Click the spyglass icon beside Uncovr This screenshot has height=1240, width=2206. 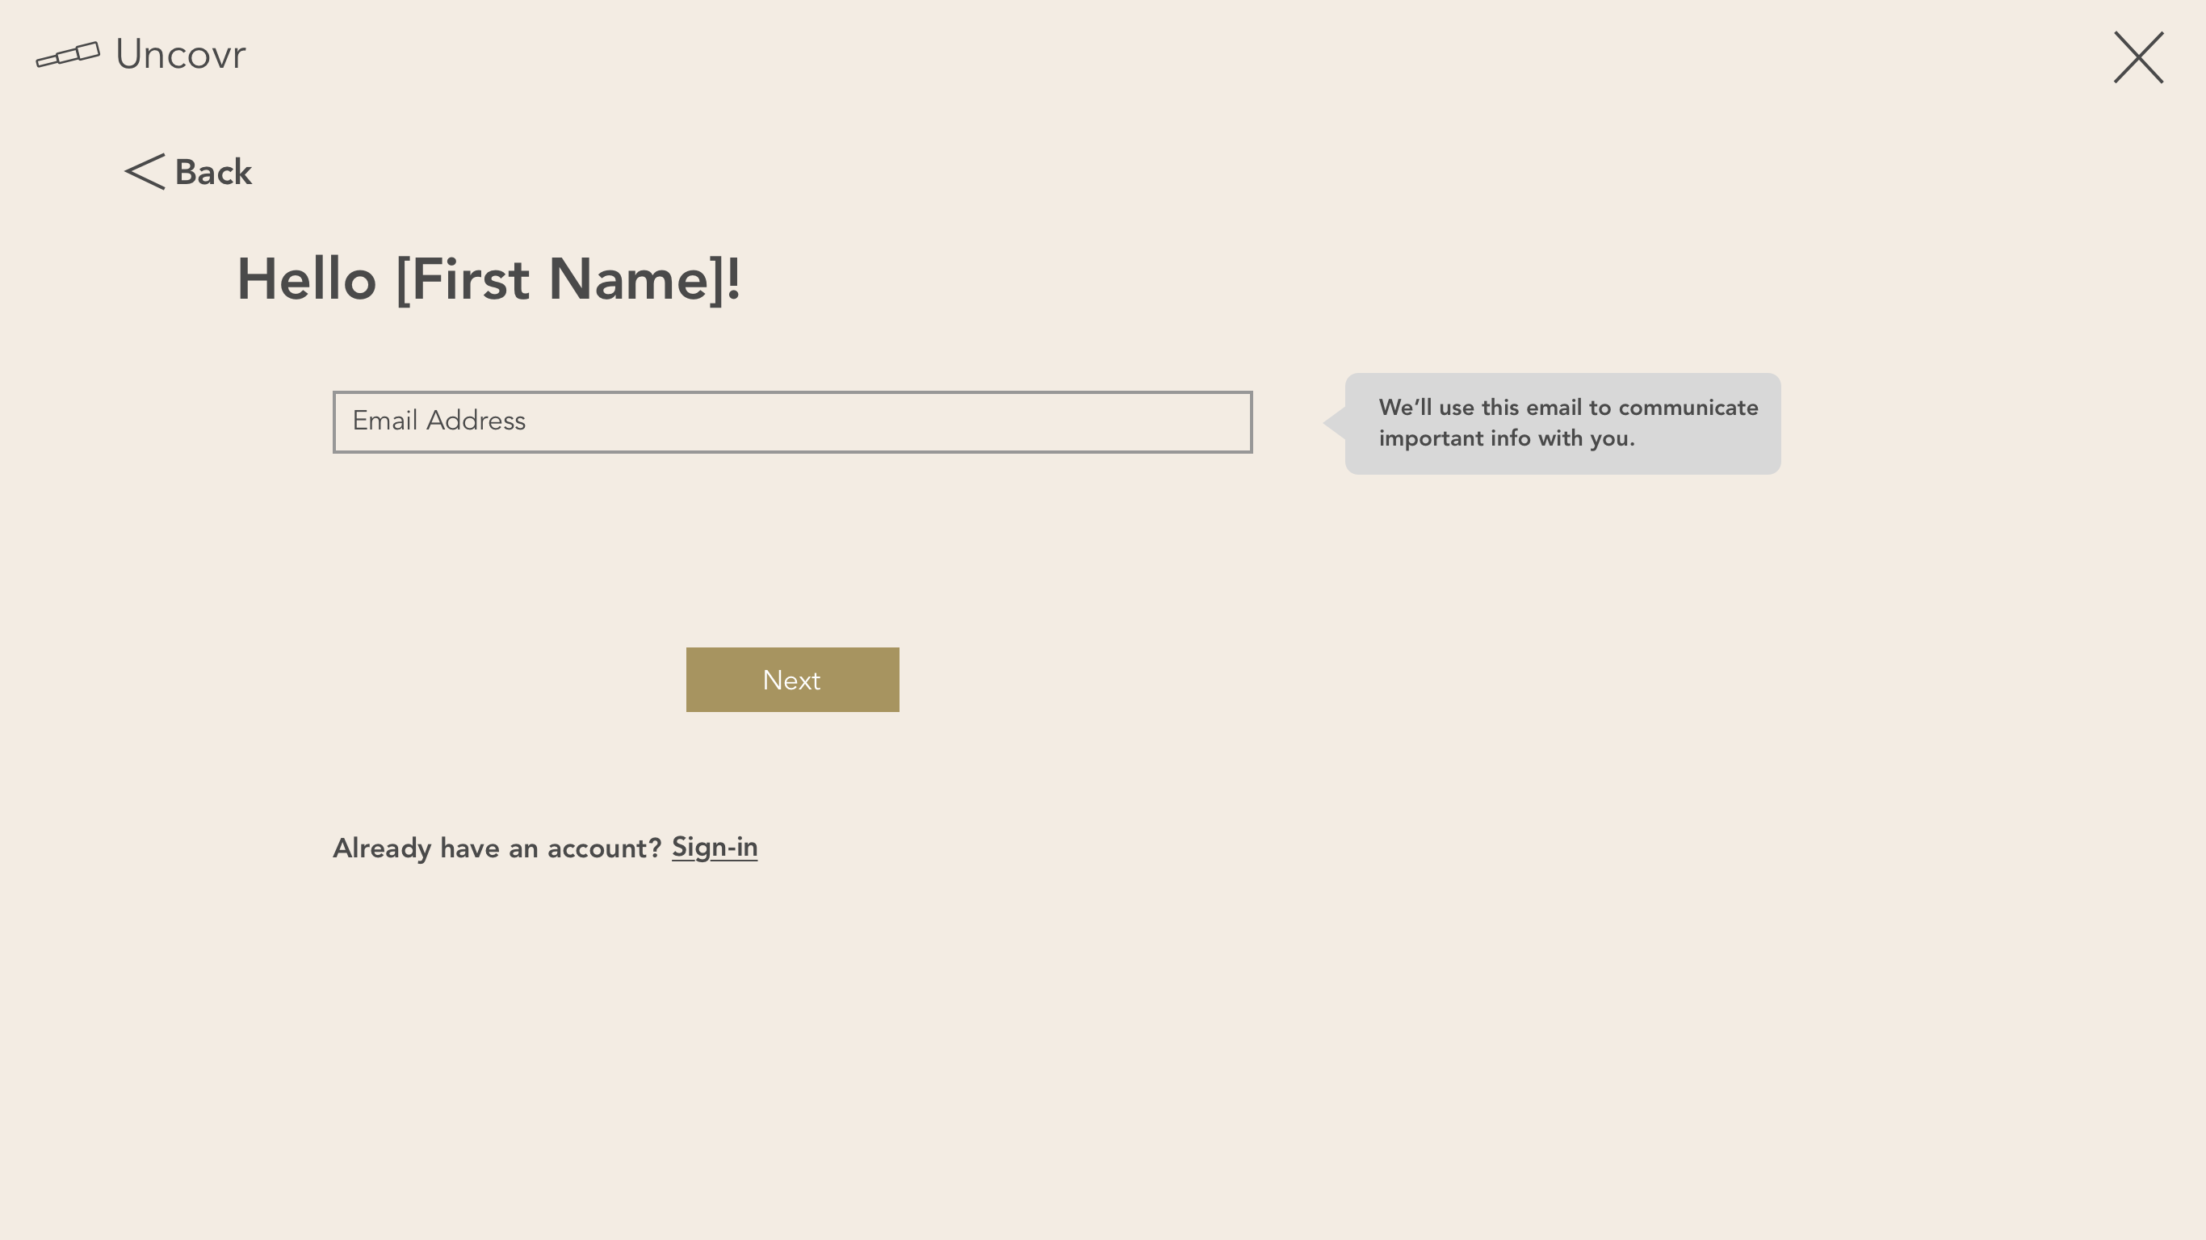tap(68, 54)
